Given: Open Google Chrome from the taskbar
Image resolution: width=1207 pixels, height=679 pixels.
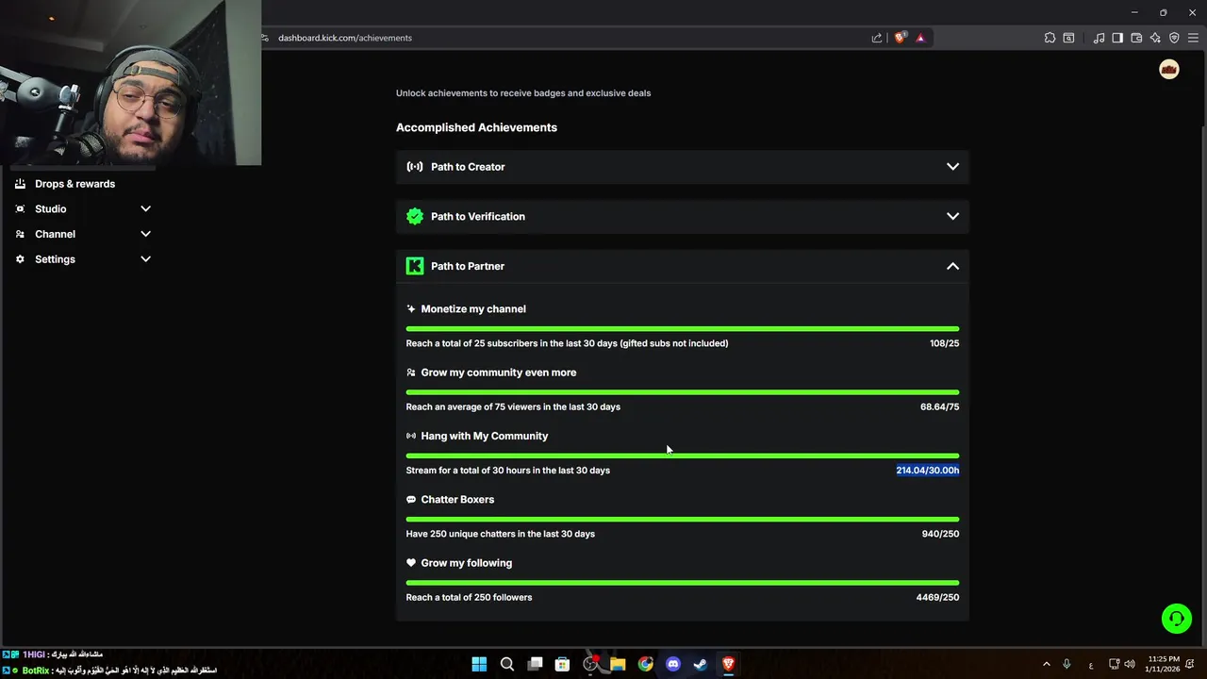Looking at the screenshot, I should coord(645,664).
